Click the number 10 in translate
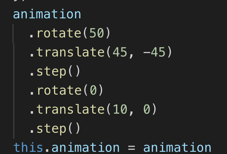 [x=120, y=109]
